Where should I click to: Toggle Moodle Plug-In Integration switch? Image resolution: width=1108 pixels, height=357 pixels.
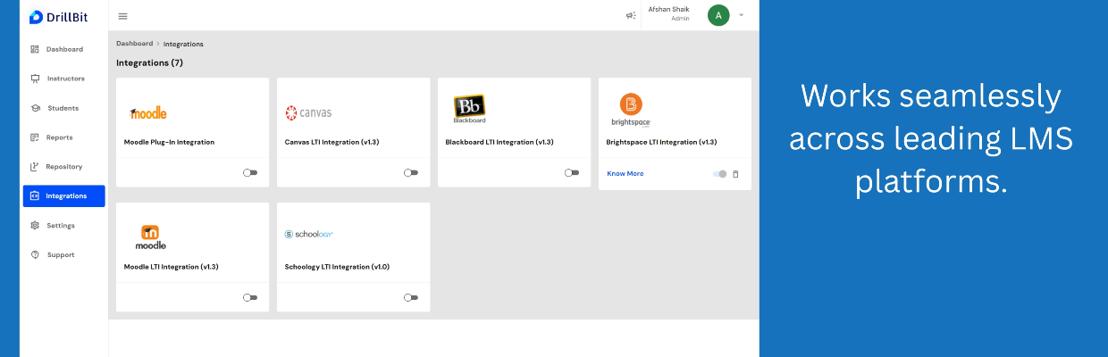pyautogui.click(x=250, y=173)
